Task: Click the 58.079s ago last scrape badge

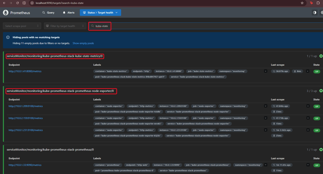Action: 280,71
